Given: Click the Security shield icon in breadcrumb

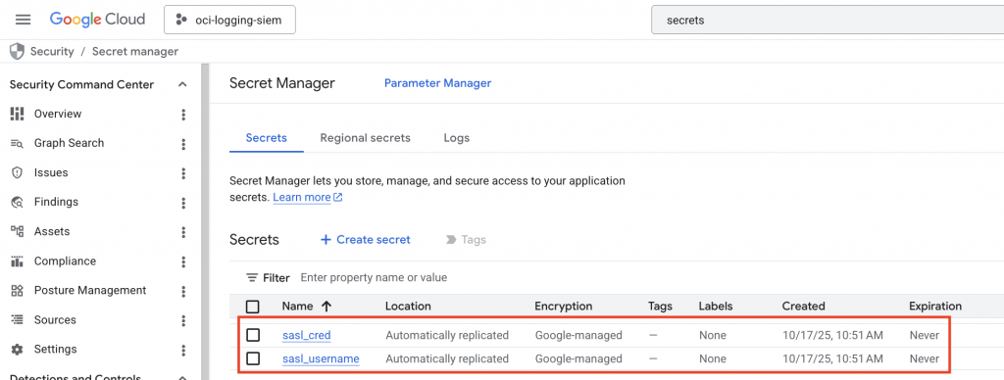Looking at the screenshot, I should pos(18,51).
